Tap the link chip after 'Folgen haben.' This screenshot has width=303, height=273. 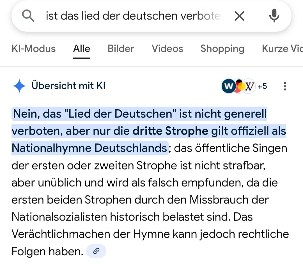click(96, 251)
